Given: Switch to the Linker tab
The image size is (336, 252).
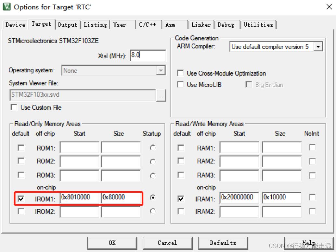Looking at the screenshot, I should coord(201,25).
